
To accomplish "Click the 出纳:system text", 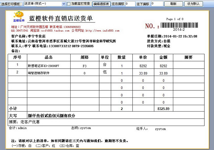I will [81, 128].
